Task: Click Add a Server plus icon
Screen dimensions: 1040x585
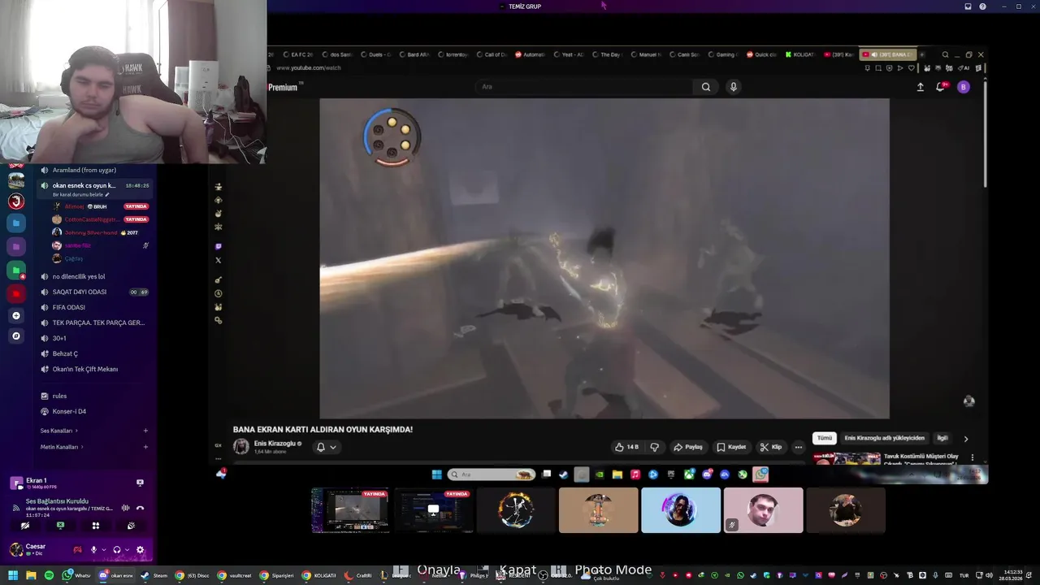Action: [x=16, y=315]
